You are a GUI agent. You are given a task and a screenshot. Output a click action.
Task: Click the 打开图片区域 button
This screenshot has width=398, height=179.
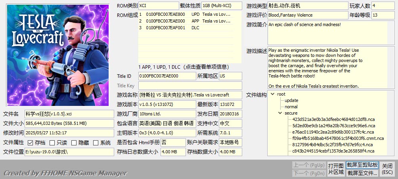point(336,169)
